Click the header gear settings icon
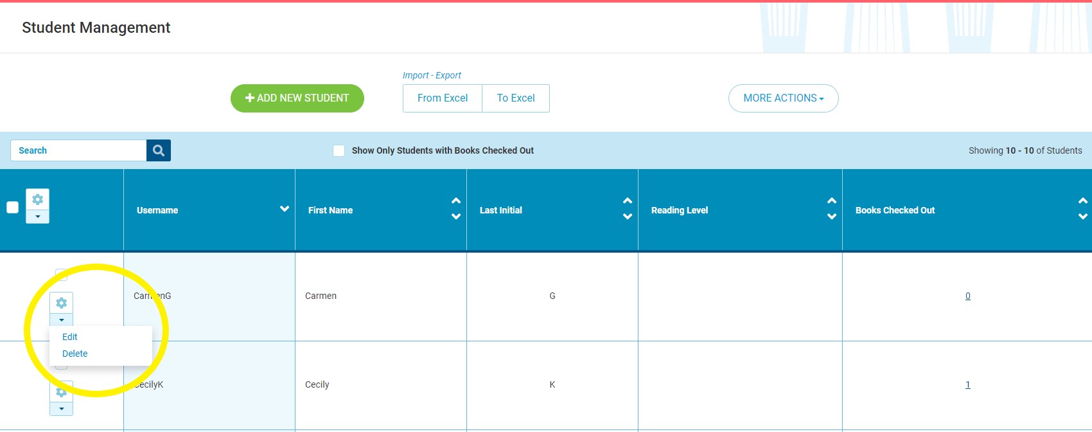The height and width of the screenshot is (432, 1092). (37, 199)
